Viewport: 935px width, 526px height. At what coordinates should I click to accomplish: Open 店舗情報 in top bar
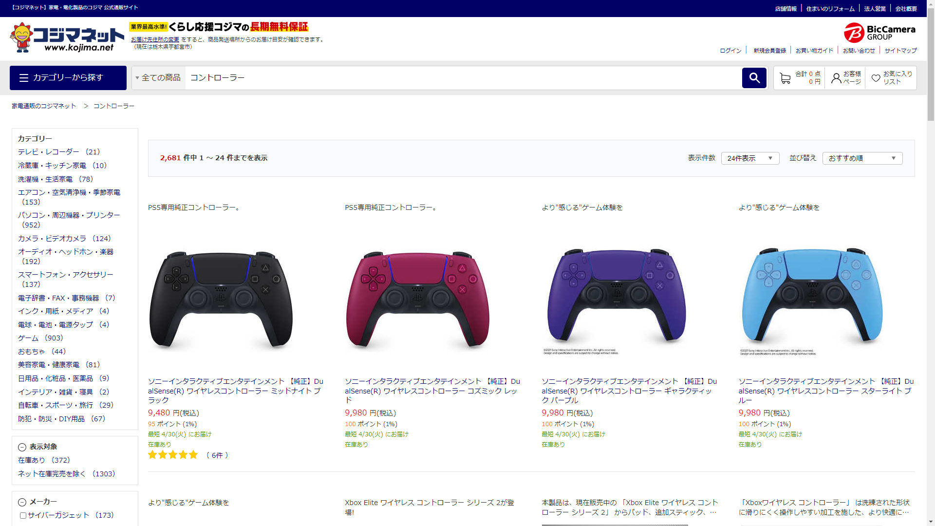(x=785, y=9)
